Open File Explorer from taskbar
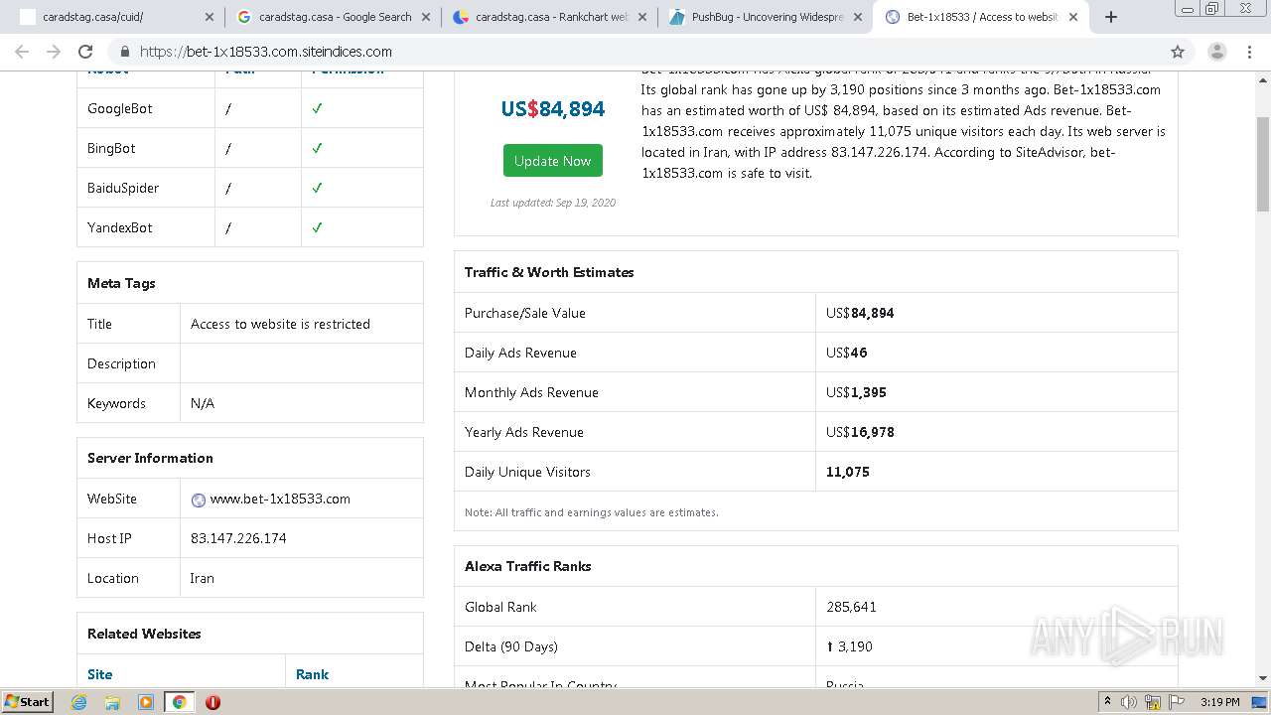The width and height of the screenshot is (1271, 715). pyautogui.click(x=112, y=702)
